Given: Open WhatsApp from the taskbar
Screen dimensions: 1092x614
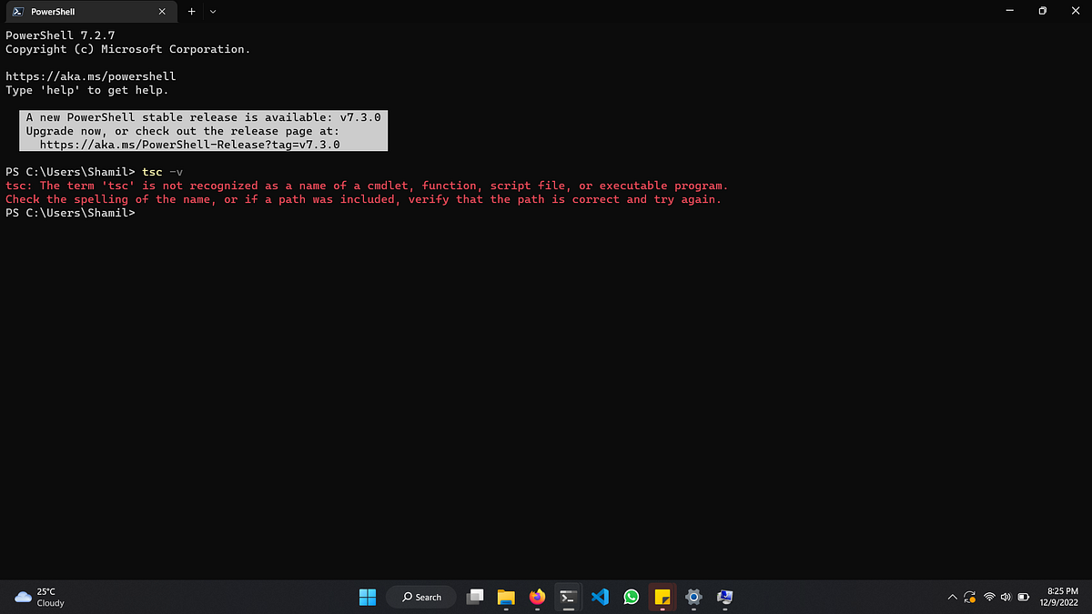Looking at the screenshot, I should [632, 597].
